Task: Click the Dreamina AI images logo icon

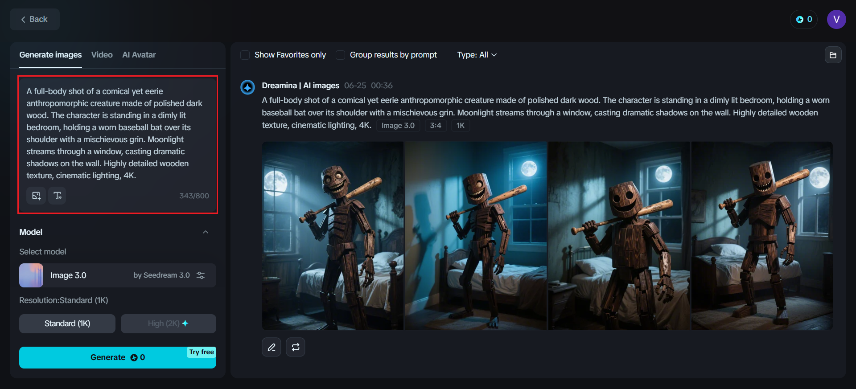Action: [247, 87]
